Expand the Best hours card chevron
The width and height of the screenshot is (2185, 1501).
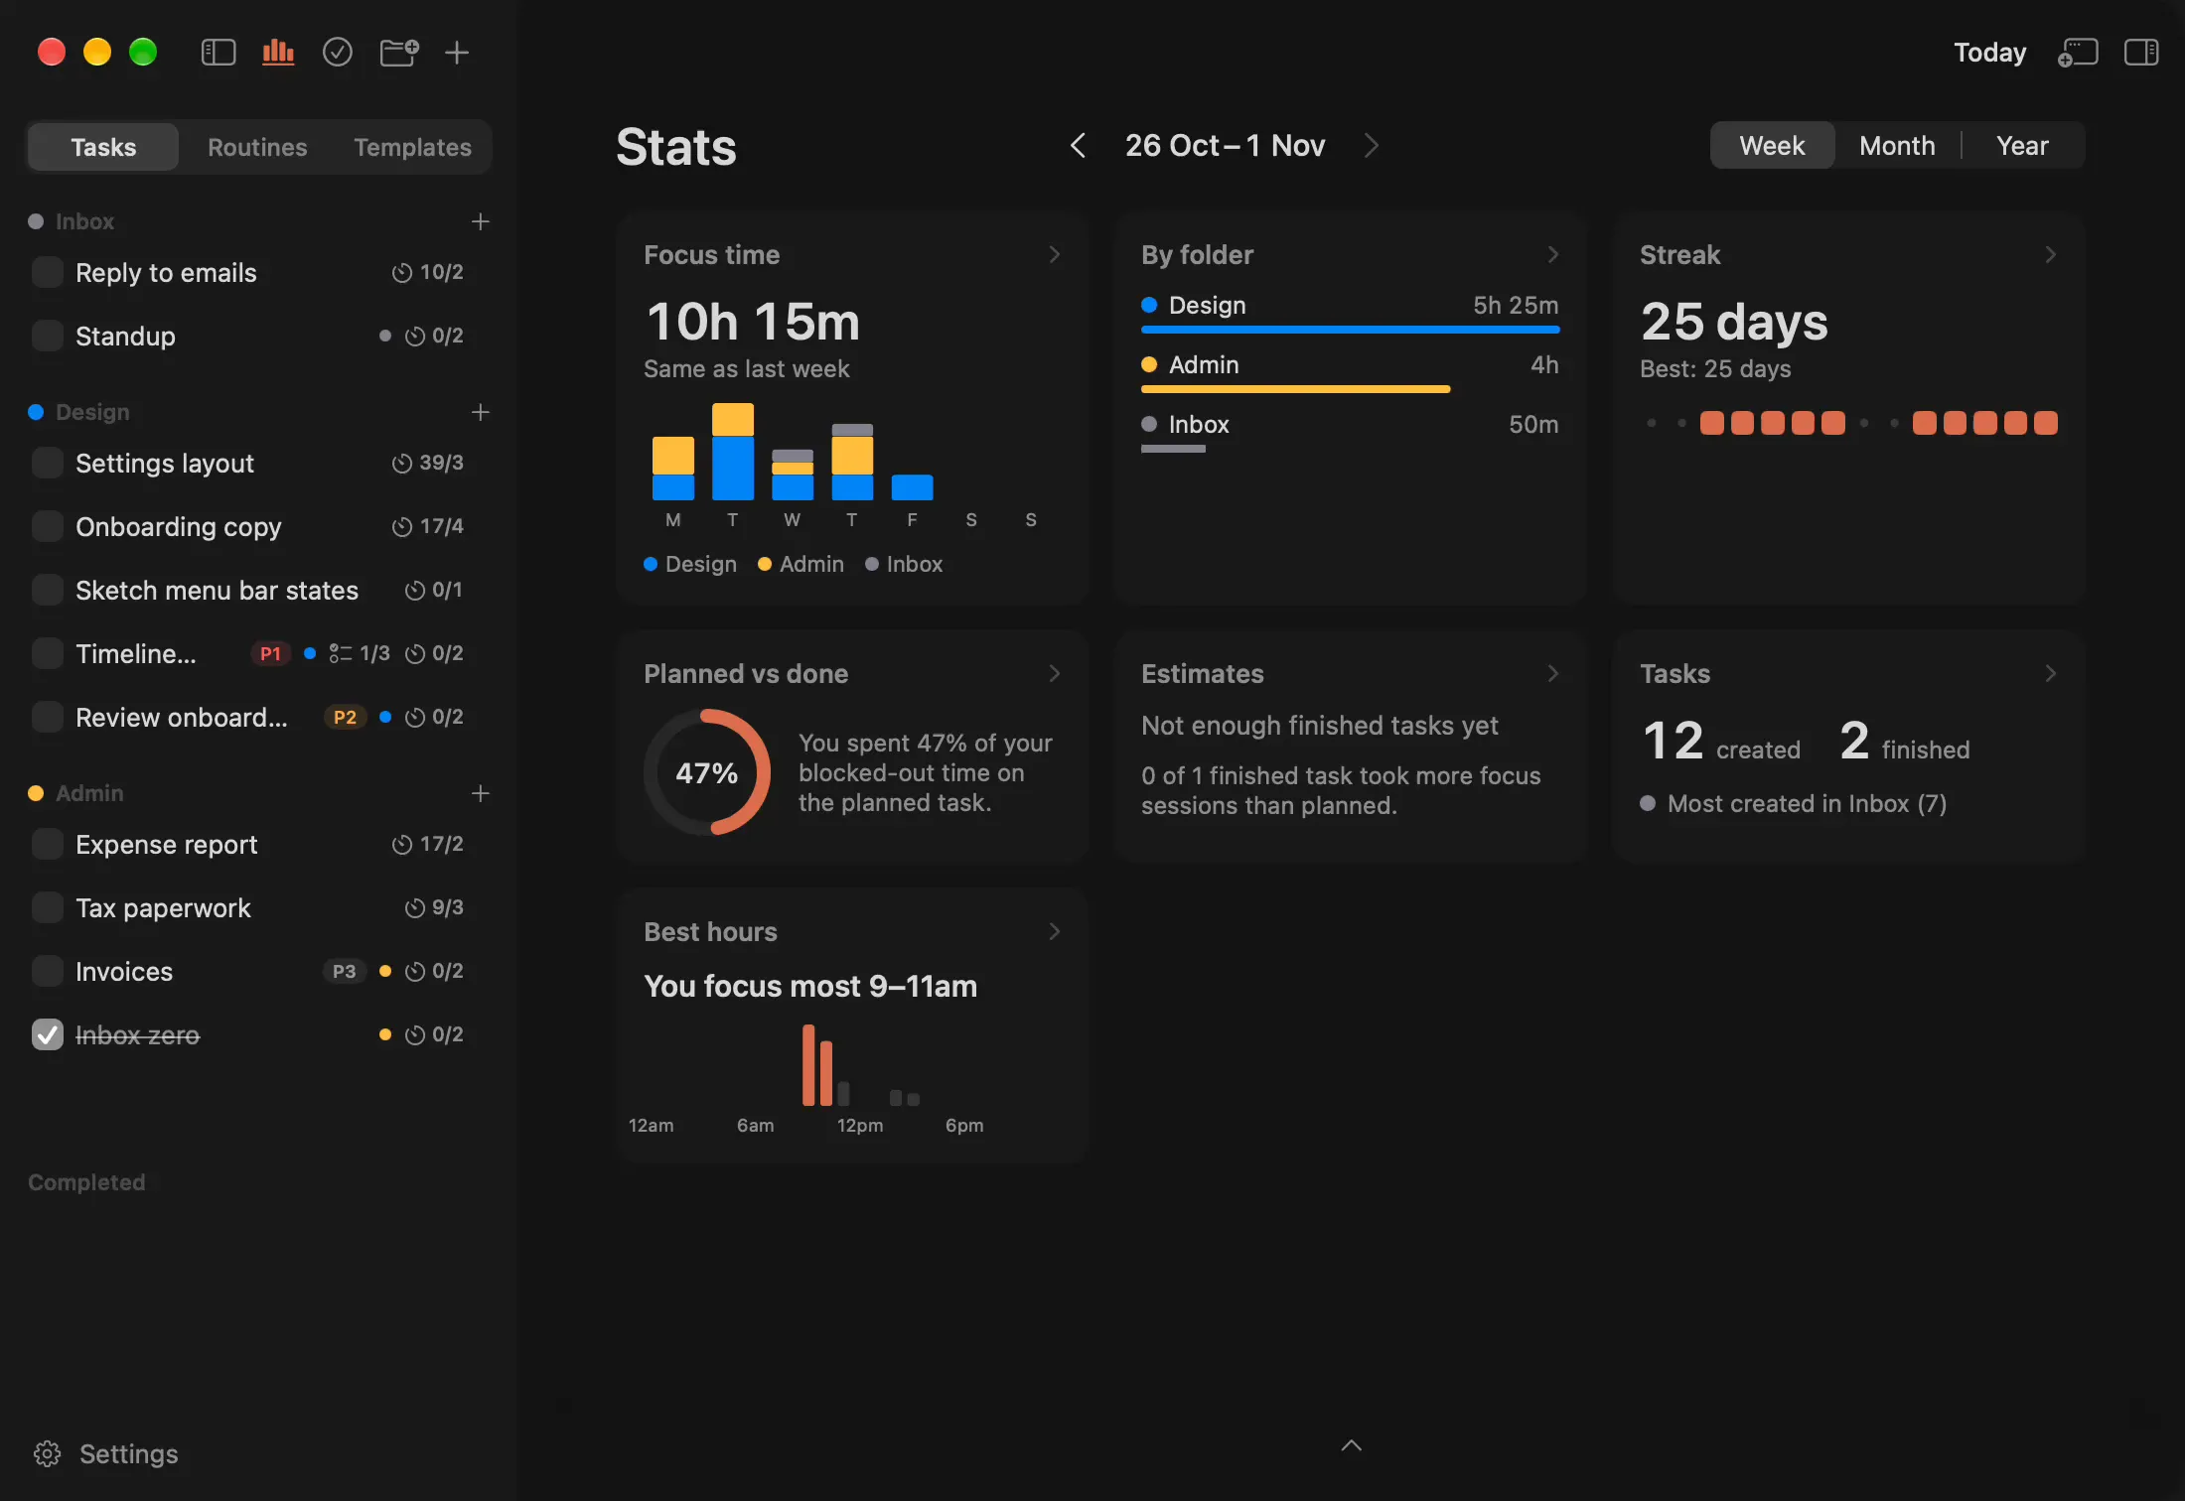1055,931
